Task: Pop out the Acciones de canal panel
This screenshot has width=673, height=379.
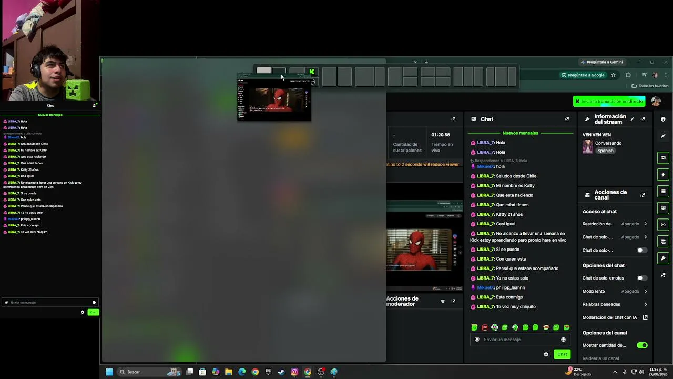Action: (643, 195)
